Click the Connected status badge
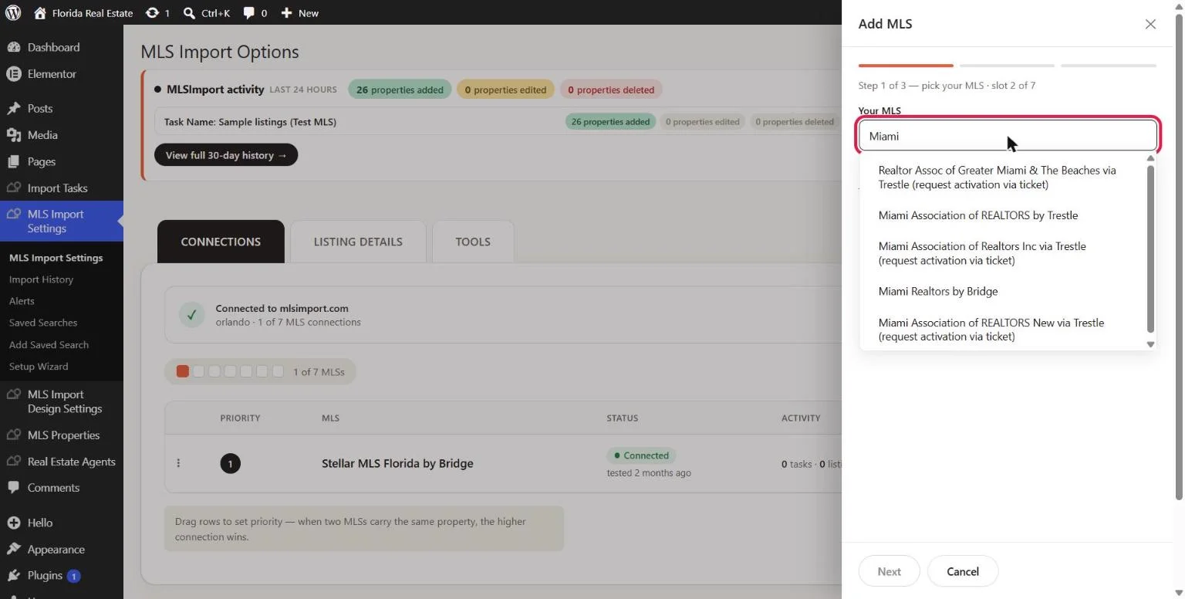The image size is (1185, 599). pos(641,455)
